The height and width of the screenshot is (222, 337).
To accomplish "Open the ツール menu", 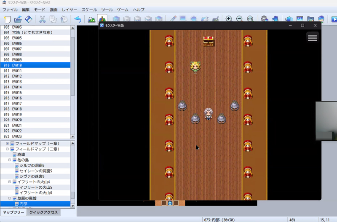I will tap(107, 10).
